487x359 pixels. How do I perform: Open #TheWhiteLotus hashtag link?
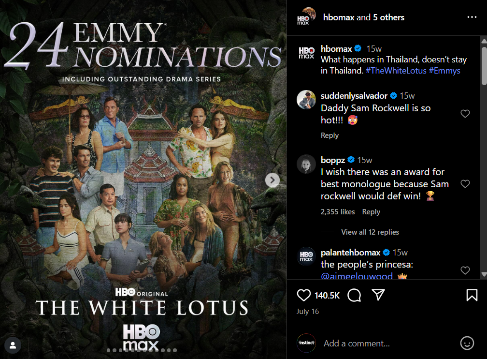click(396, 71)
